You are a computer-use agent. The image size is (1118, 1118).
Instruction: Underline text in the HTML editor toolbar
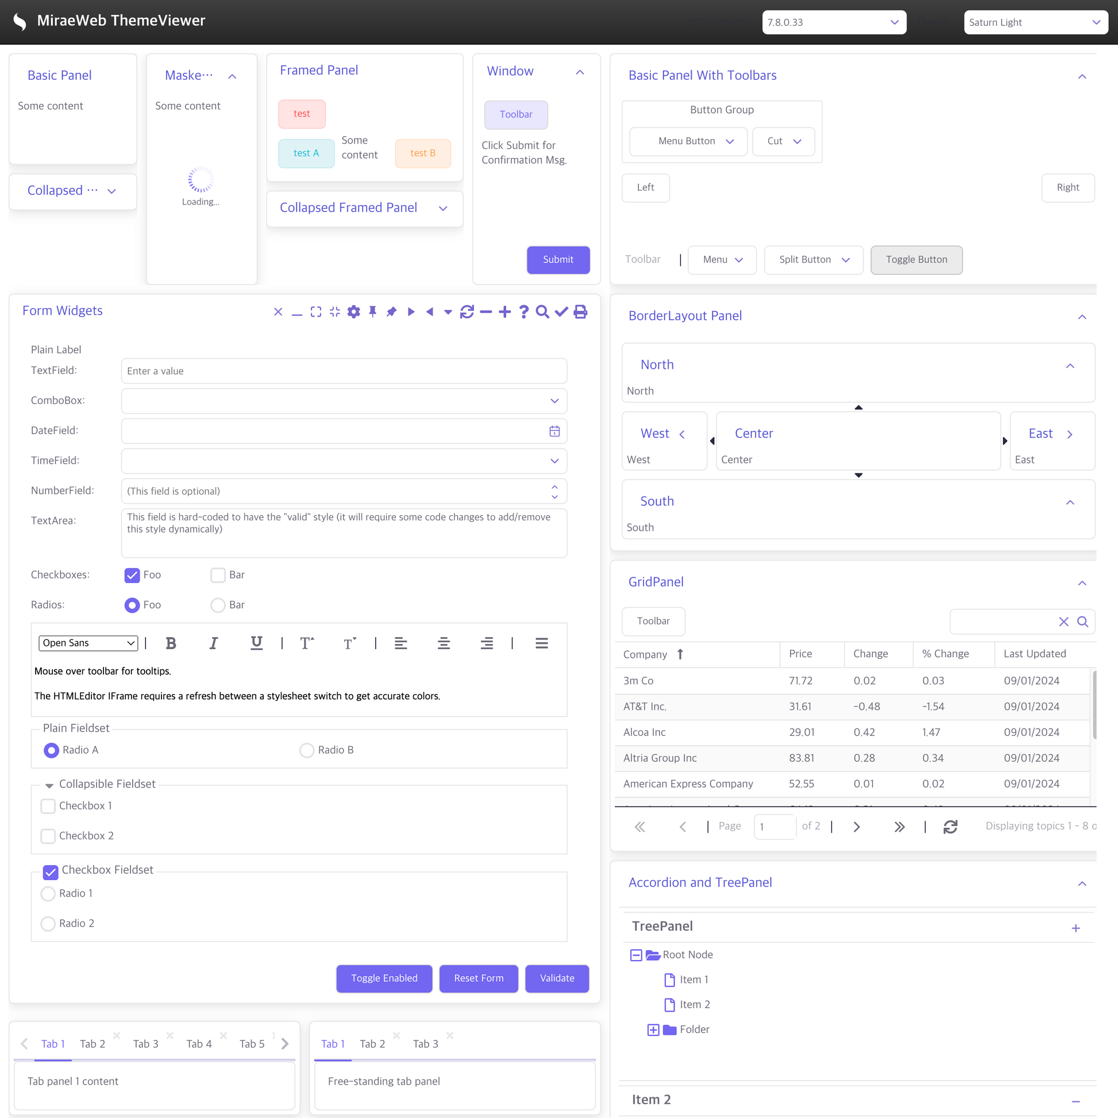pyautogui.click(x=256, y=643)
